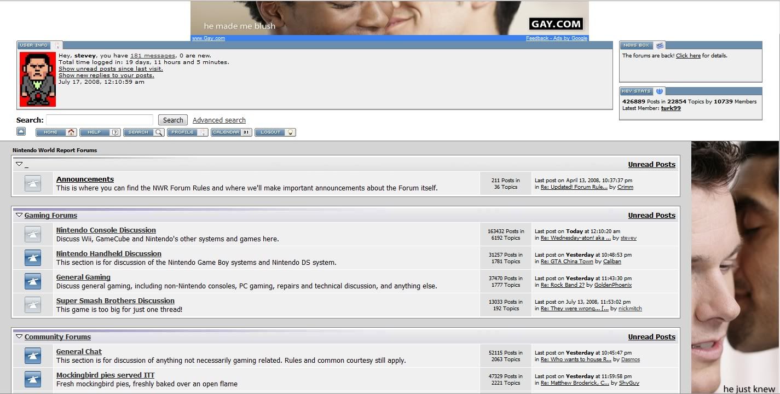780x394 pixels.
Task: Collapse the Gaming Forums category
Action: (19, 215)
